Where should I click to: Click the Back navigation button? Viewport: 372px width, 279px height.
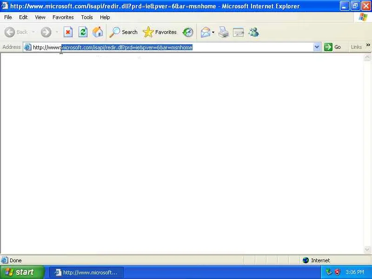pyautogui.click(x=16, y=32)
